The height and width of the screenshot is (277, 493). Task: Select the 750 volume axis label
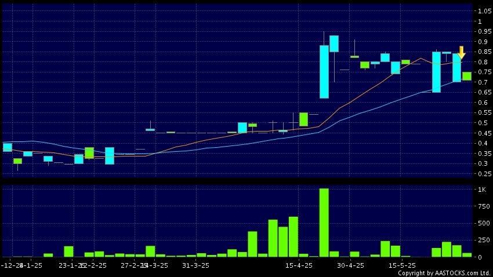tap(484, 207)
